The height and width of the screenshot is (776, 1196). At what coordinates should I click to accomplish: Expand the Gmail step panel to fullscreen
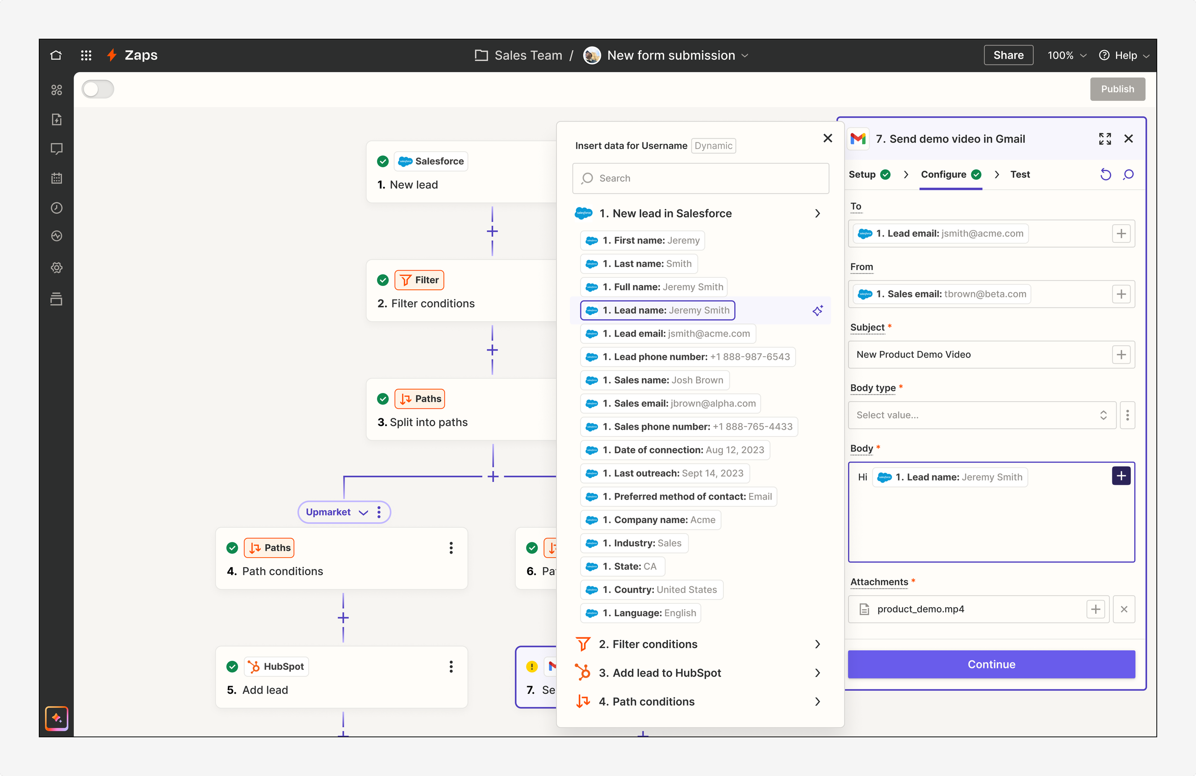(x=1105, y=139)
